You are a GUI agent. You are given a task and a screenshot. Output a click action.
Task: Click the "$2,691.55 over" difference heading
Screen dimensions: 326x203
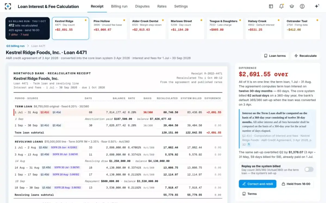pyautogui.click(x=264, y=74)
